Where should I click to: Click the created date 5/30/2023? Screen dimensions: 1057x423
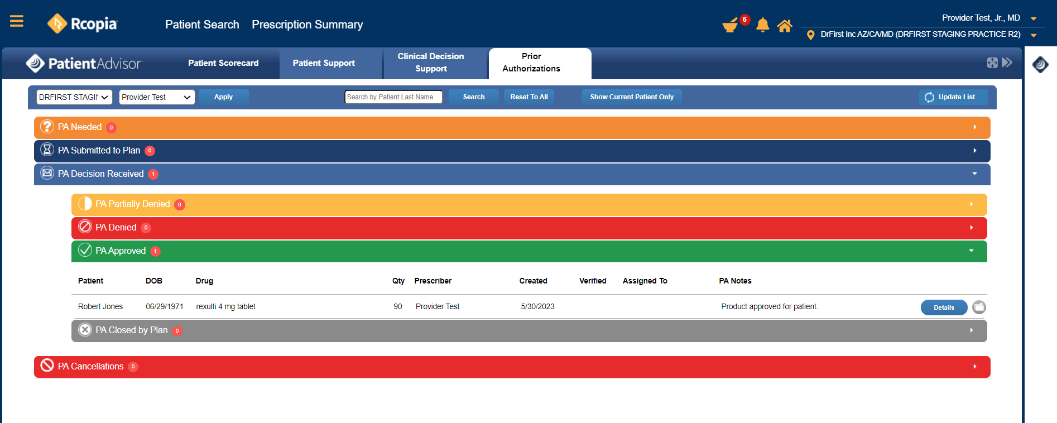tap(537, 306)
